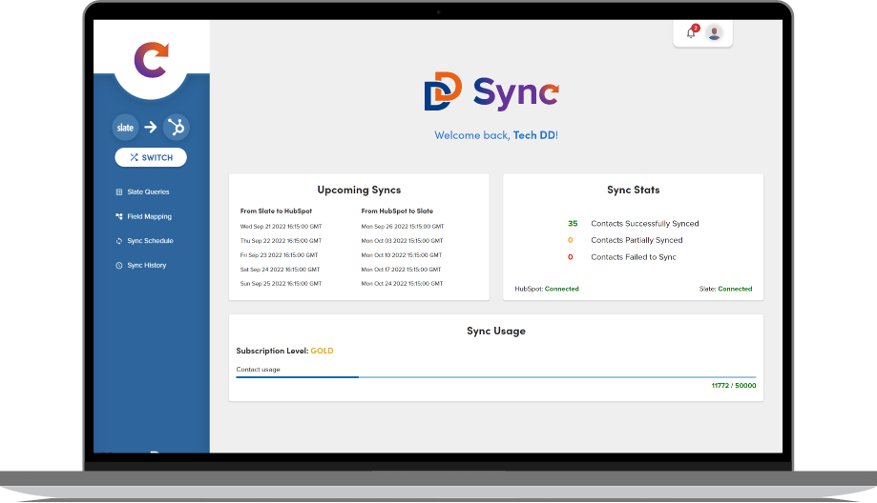
Task: Select the slate round icon
Action: (x=125, y=128)
